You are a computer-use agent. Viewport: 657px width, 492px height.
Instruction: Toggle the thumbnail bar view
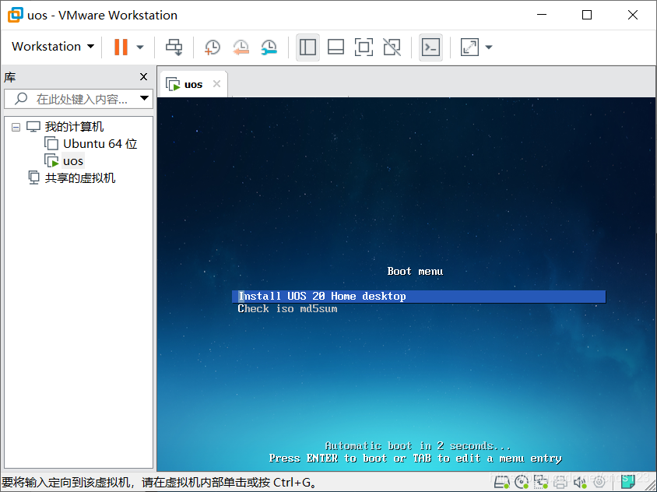[336, 47]
